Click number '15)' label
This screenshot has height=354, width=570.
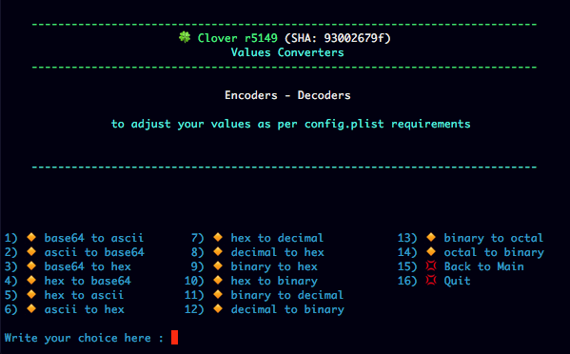[407, 266]
